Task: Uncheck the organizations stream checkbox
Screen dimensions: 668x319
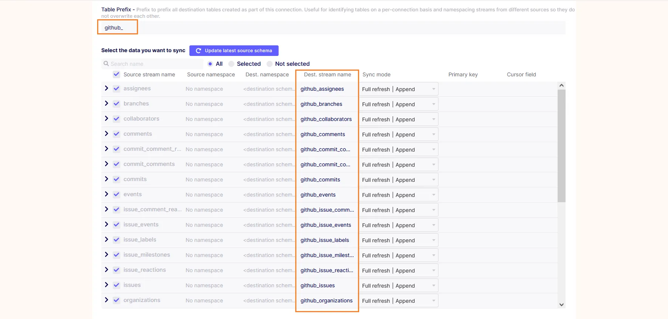Action: (x=116, y=300)
